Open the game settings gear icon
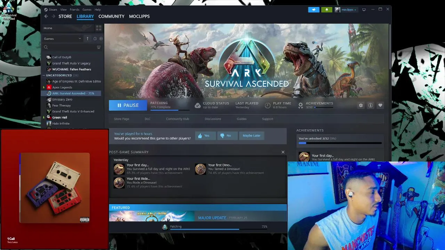The height and width of the screenshot is (250, 445). [361, 105]
